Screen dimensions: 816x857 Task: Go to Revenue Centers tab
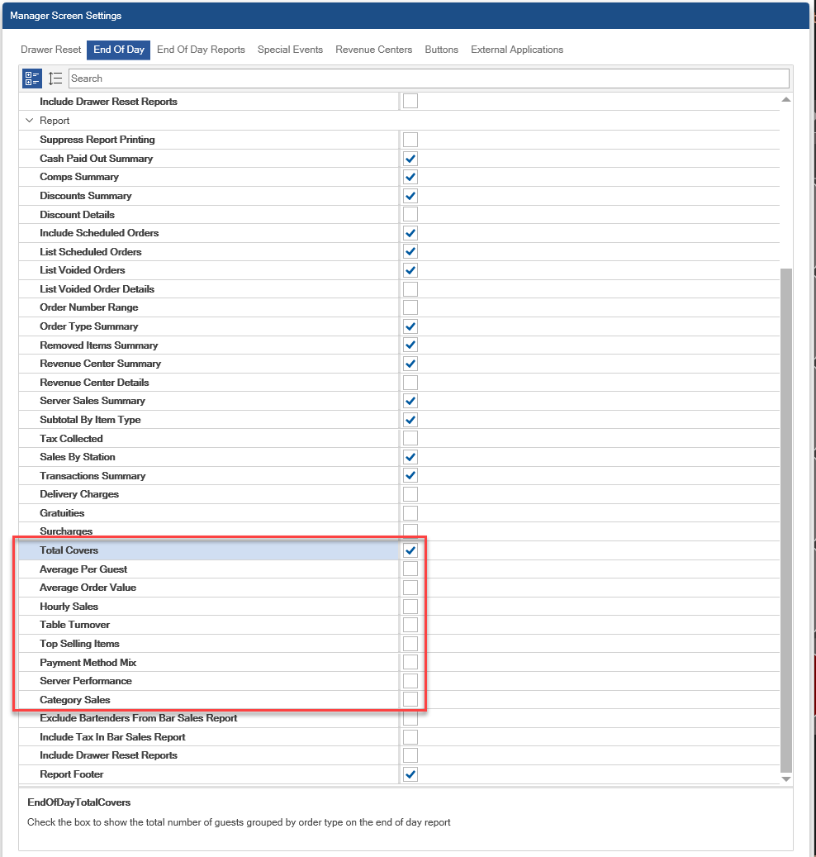373,50
